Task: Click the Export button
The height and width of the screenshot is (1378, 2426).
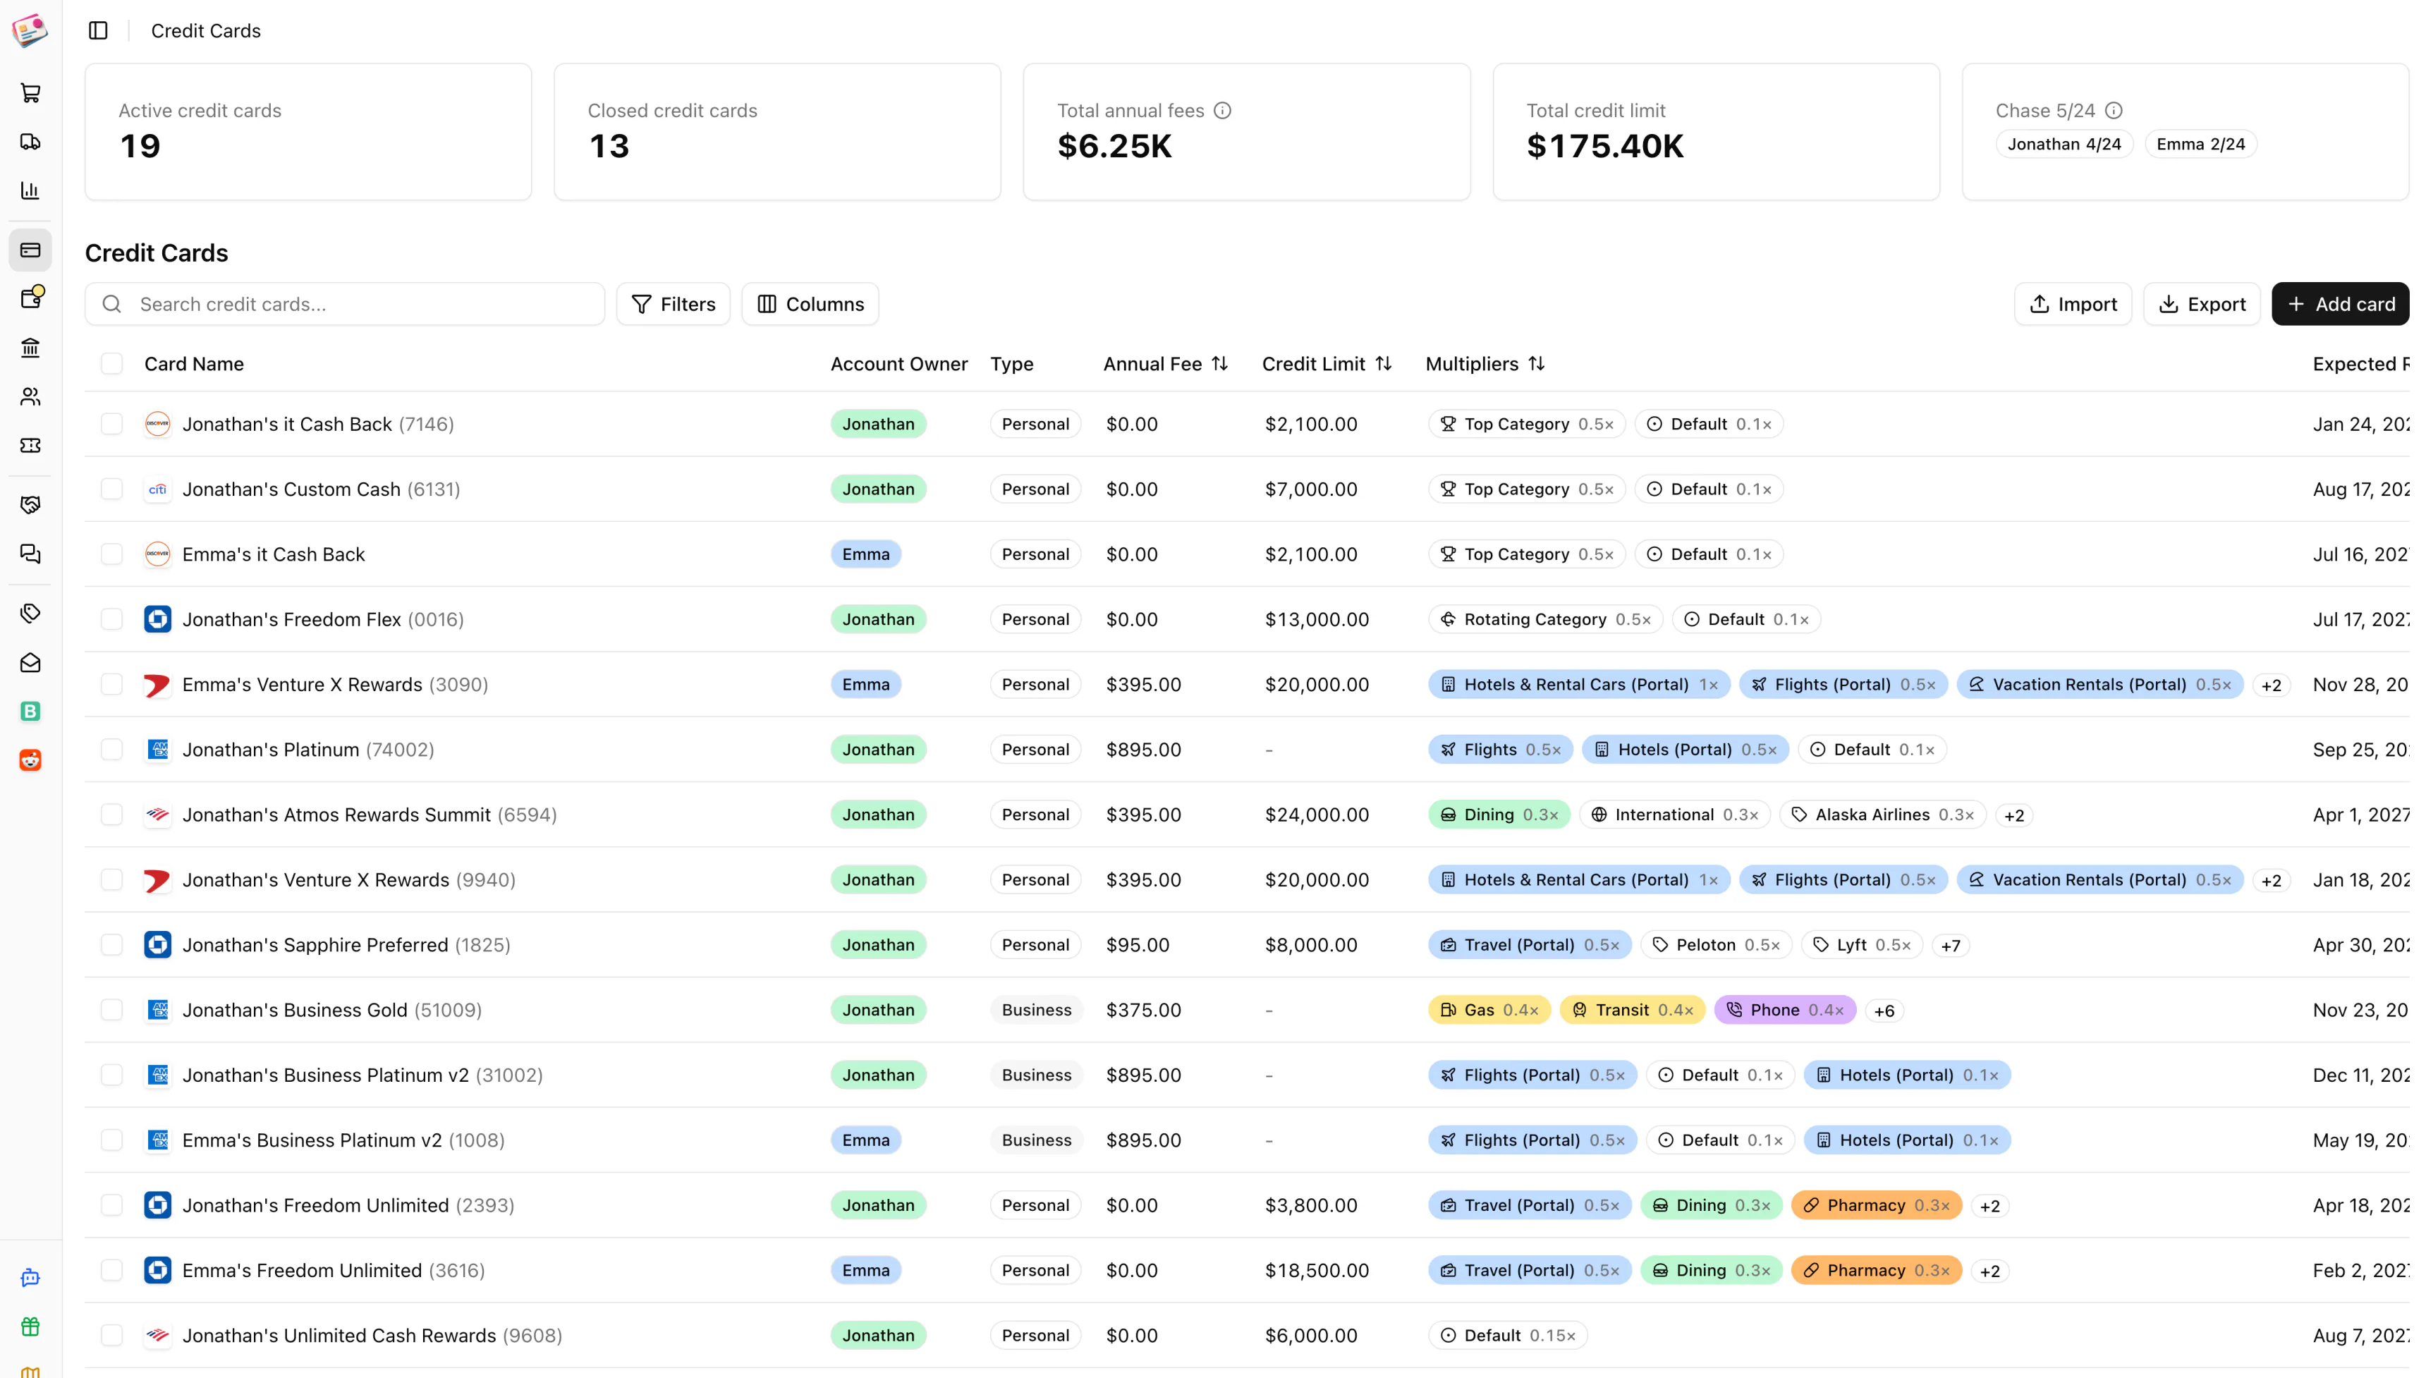Action: click(2201, 304)
